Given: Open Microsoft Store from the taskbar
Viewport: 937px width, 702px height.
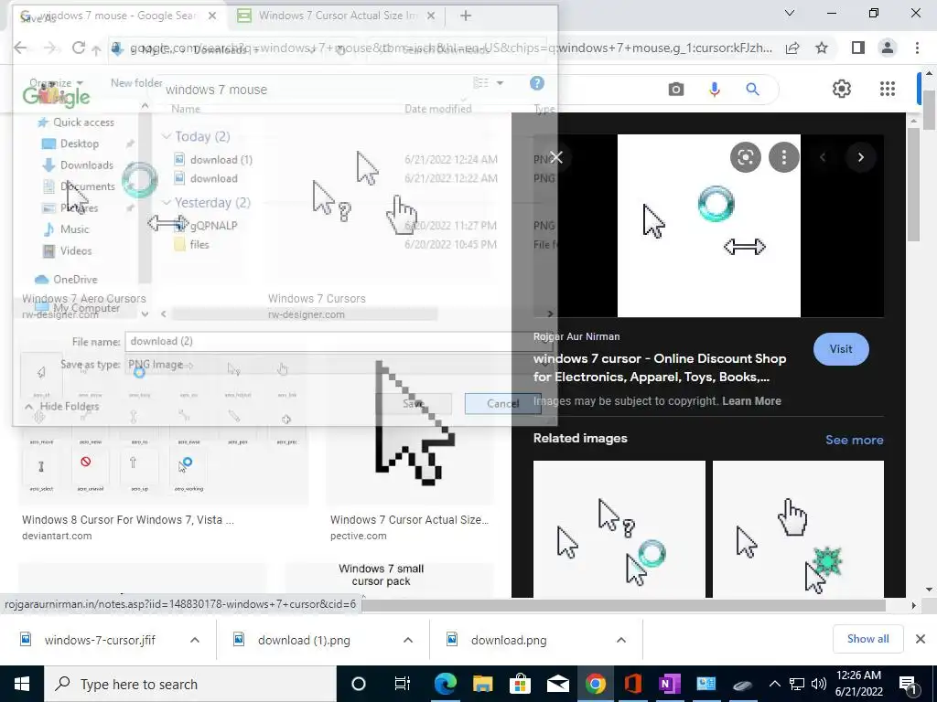Looking at the screenshot, I should tap(520, 684).
